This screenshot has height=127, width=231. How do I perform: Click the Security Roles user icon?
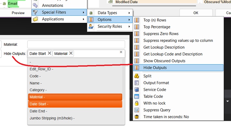point(91,26)
